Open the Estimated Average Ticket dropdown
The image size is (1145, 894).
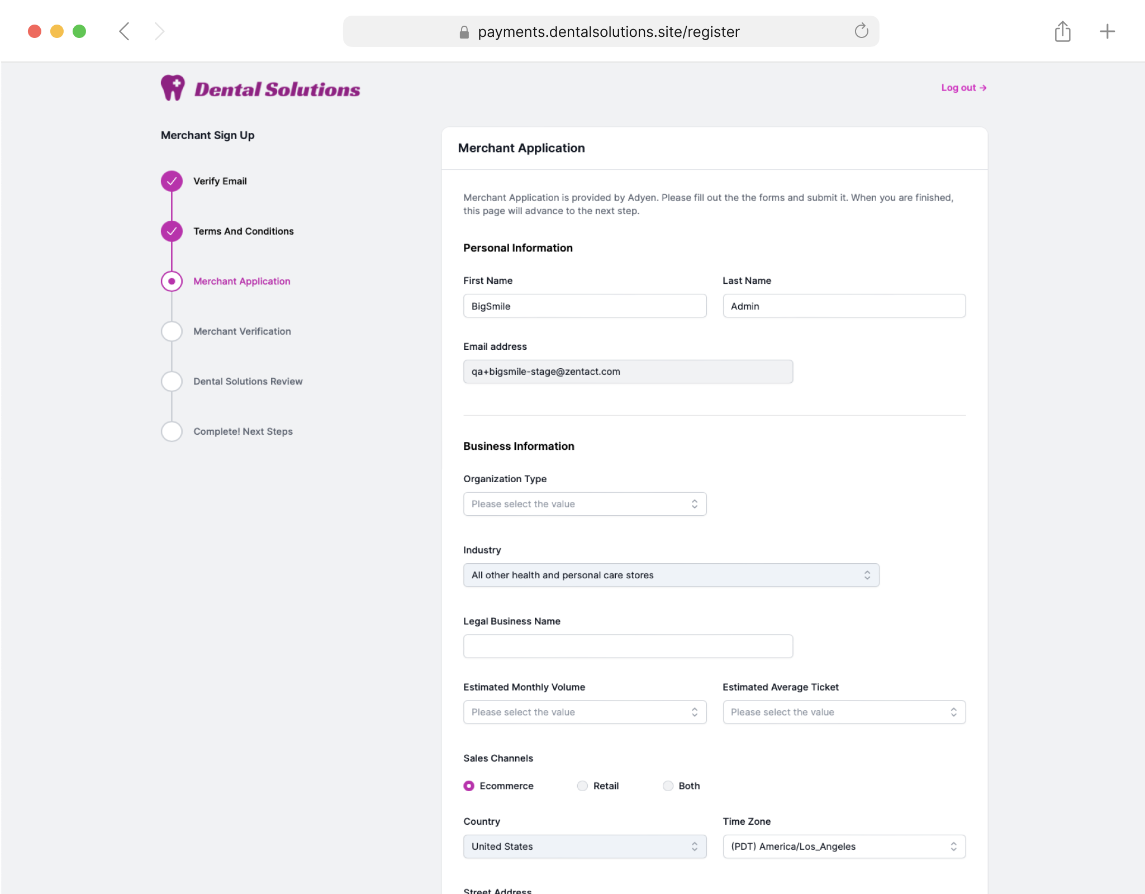[844, 712]
